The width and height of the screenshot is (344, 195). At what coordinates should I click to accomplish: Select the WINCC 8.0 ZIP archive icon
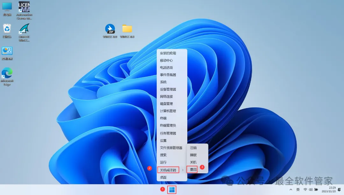pos(110,31)
